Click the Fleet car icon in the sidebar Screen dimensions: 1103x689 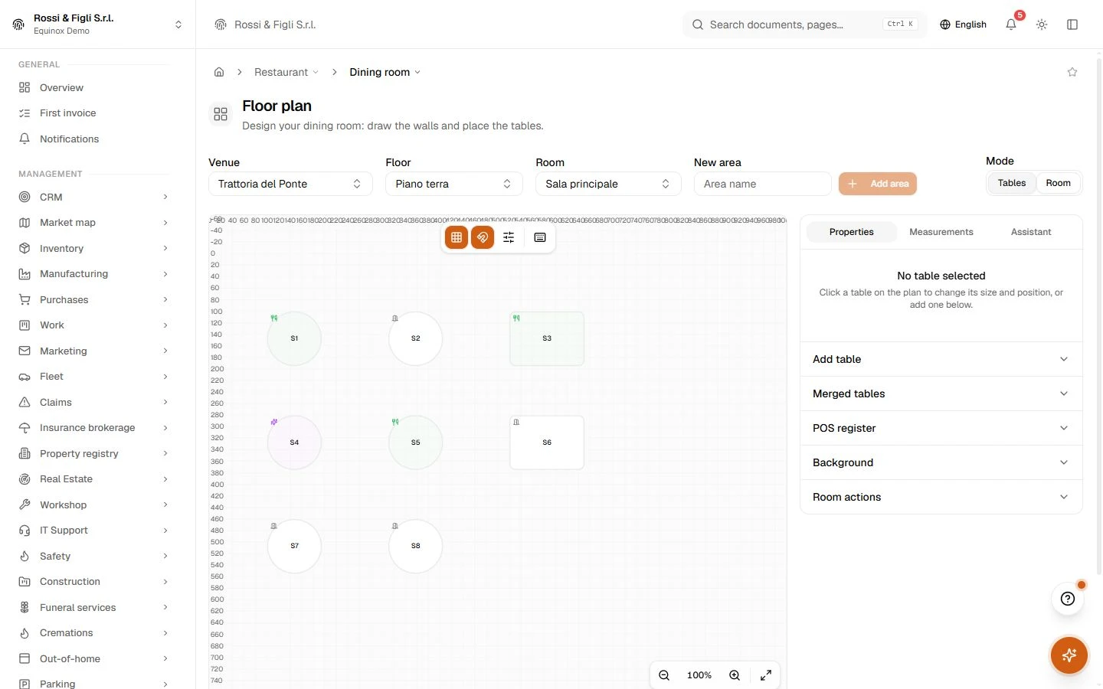tap(25, 377)
